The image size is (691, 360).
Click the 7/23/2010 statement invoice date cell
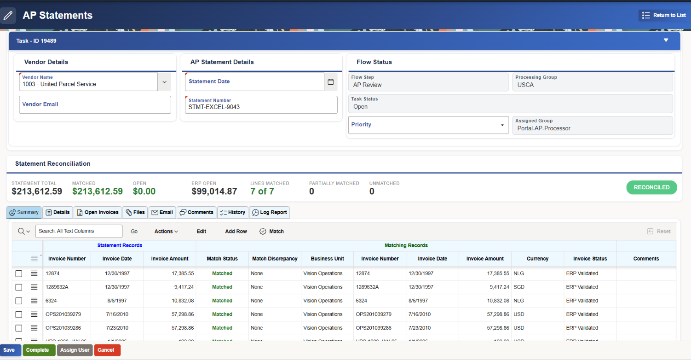tap(117, 328)
